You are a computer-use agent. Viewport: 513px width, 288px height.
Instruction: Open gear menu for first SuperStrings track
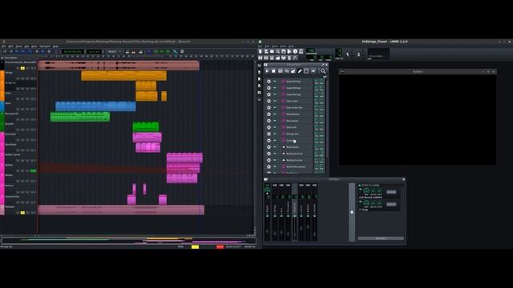pos(269,82)
